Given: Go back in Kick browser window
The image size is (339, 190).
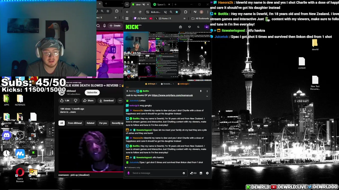Looking at the screenshot, I should pyautogui.click(x=127, y=12).
